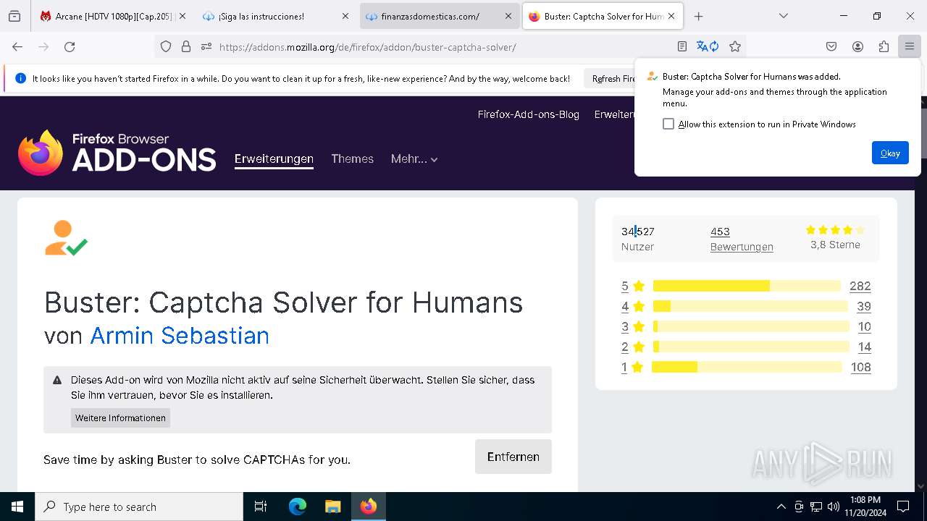
Task: Open the 108 one-star reviews count
Action: (x=861, y=367)
